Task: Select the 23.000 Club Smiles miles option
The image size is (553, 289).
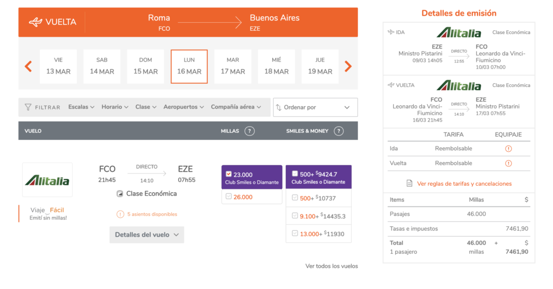Action: tap(228, 174)
